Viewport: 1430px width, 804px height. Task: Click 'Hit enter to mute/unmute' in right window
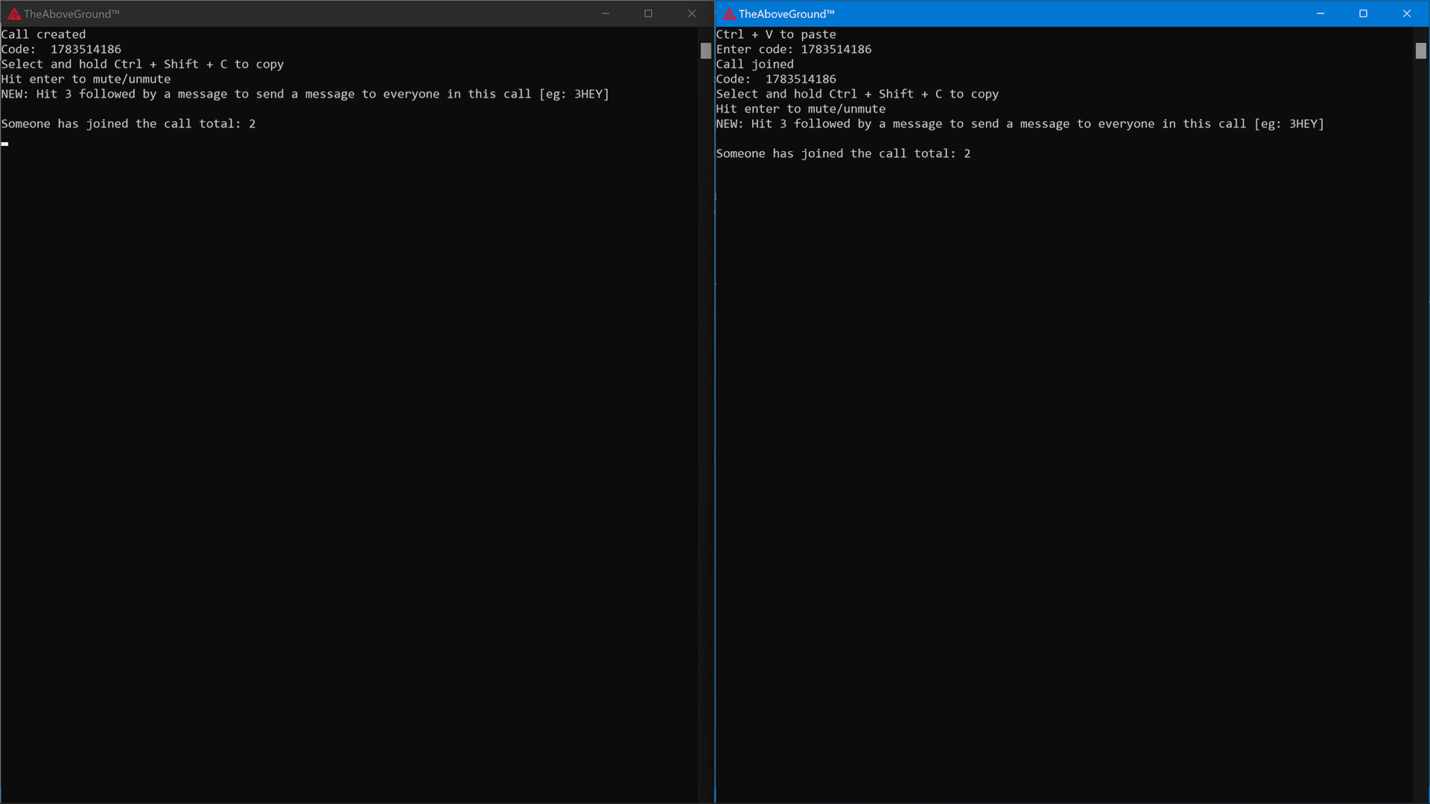801,109
